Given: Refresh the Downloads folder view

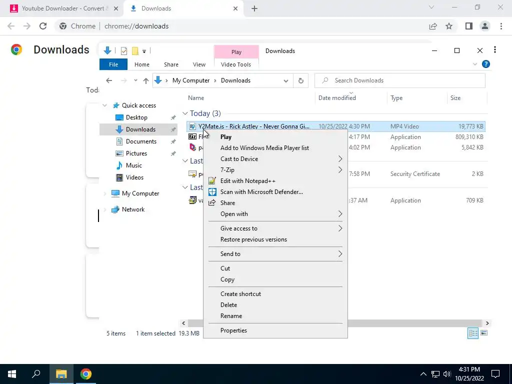Looking at the screenshot, I should point(301,80).
